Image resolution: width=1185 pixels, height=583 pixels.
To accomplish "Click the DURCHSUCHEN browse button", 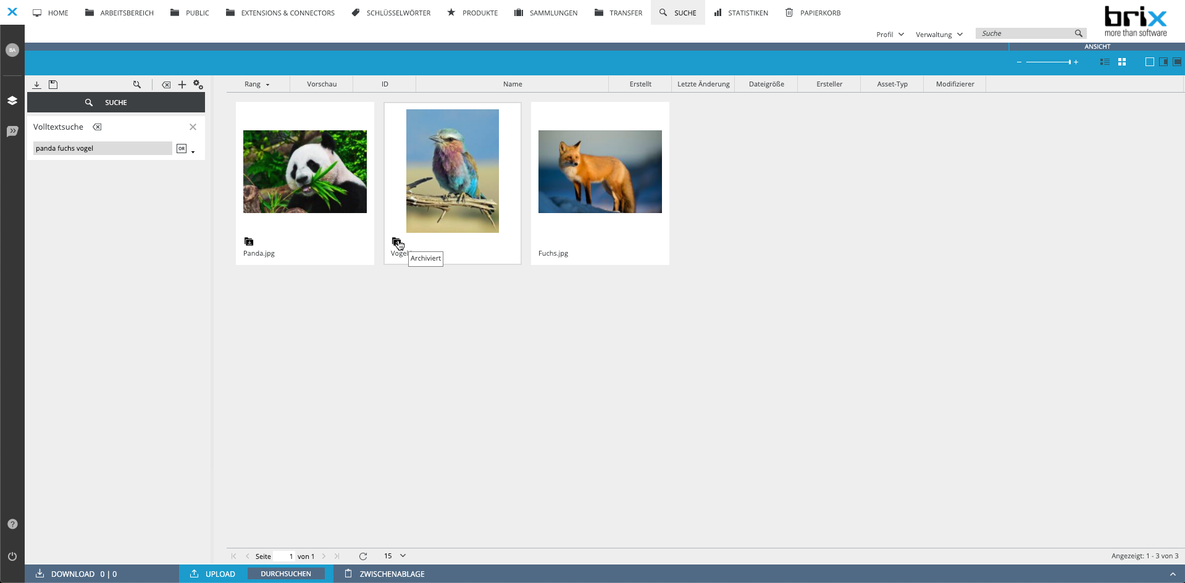I will (x=286, y=574).
